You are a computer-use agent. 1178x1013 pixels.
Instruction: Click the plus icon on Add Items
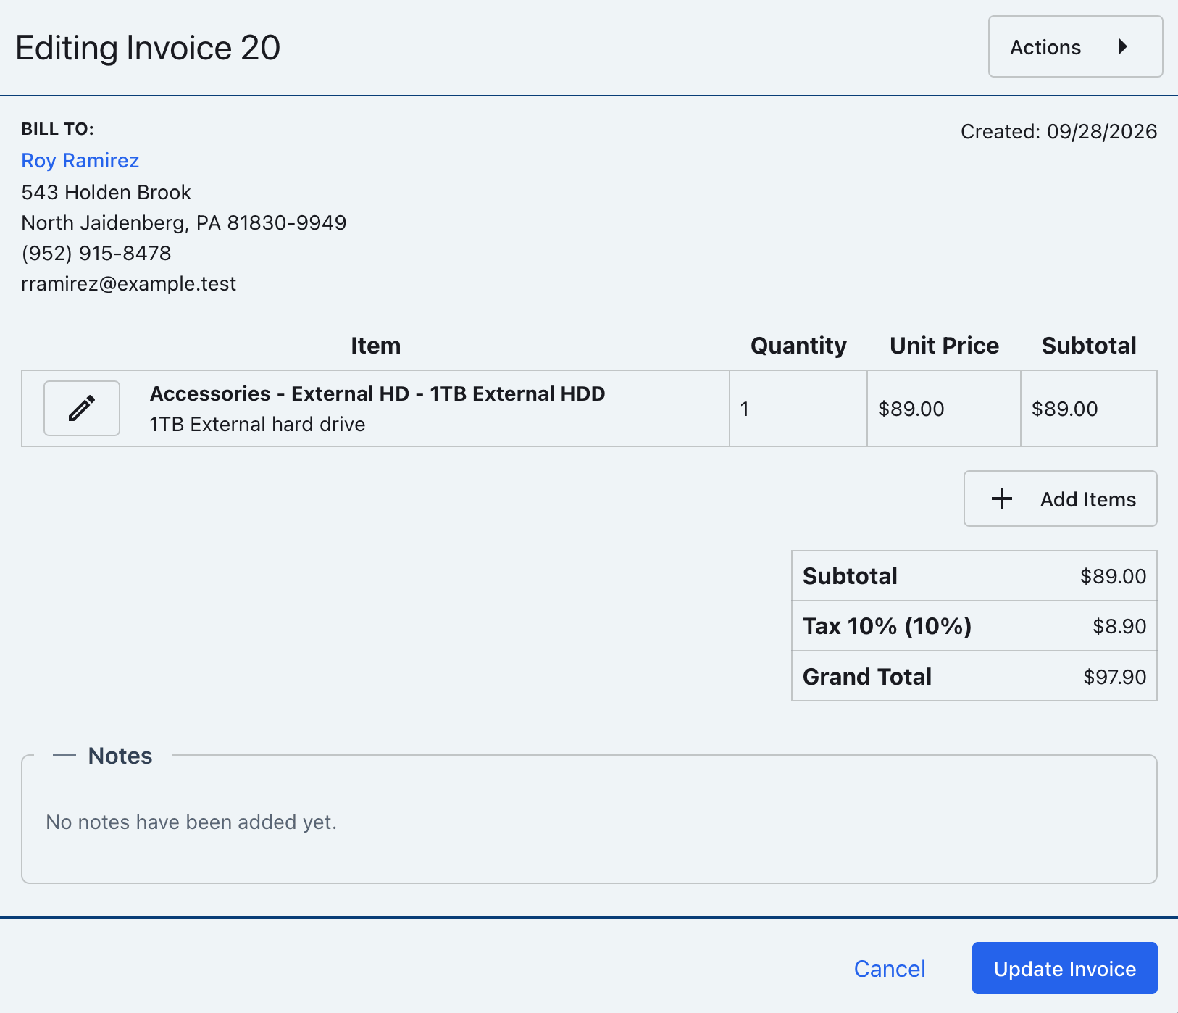click(x=1002, y=499)
